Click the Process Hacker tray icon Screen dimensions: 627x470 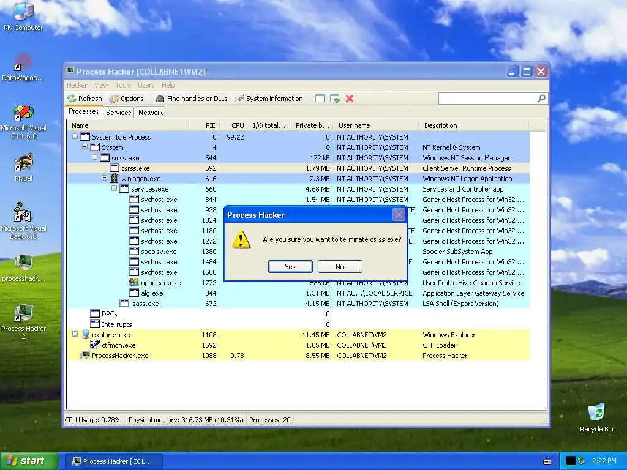[582, 461]
